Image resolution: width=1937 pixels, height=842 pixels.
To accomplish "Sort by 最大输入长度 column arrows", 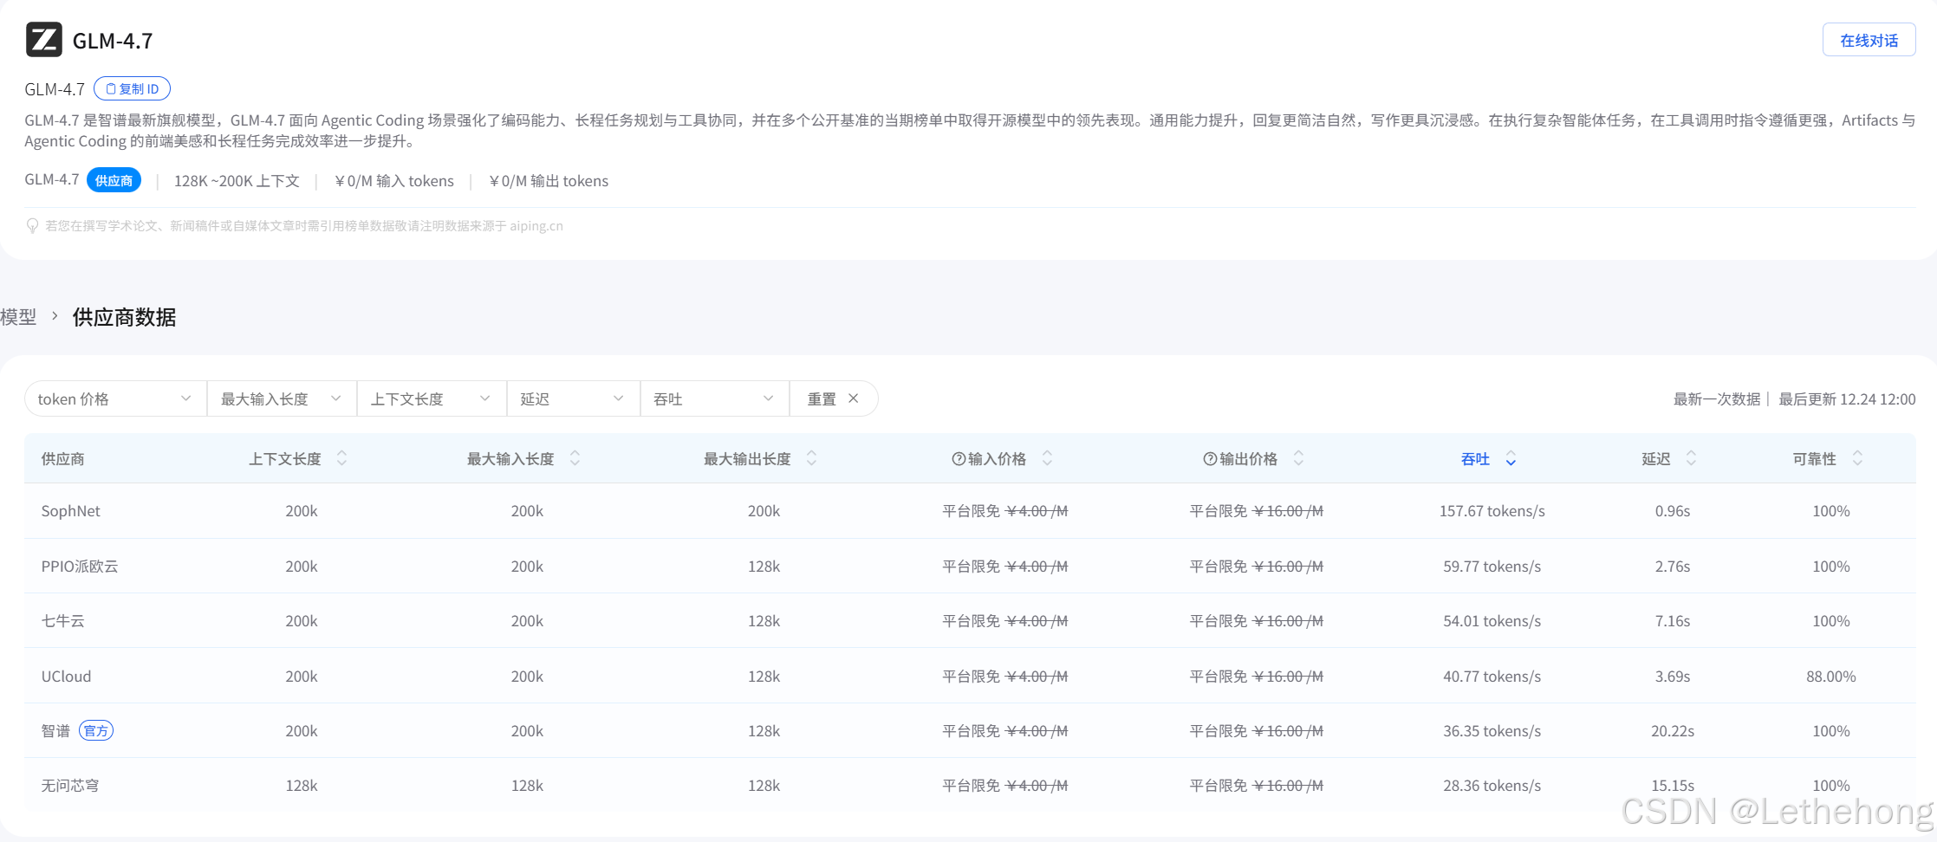I will click(x=575, y=458).
